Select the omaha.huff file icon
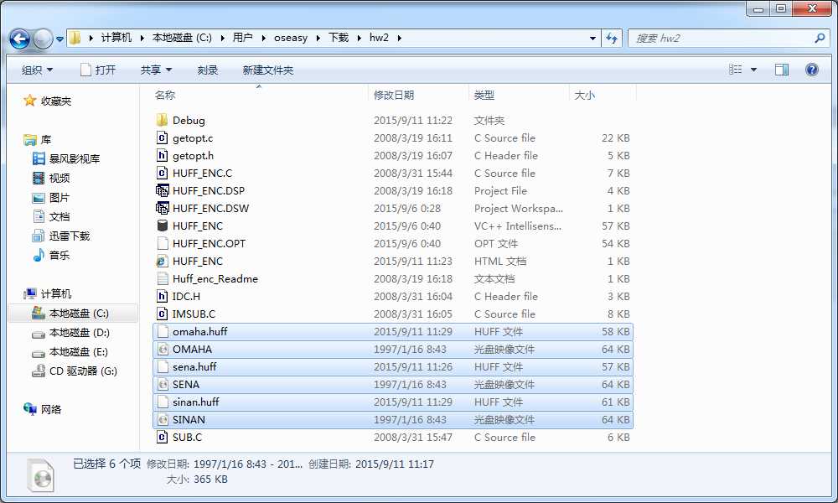Viewport: 838px width, 503px height. pos(162,331)
